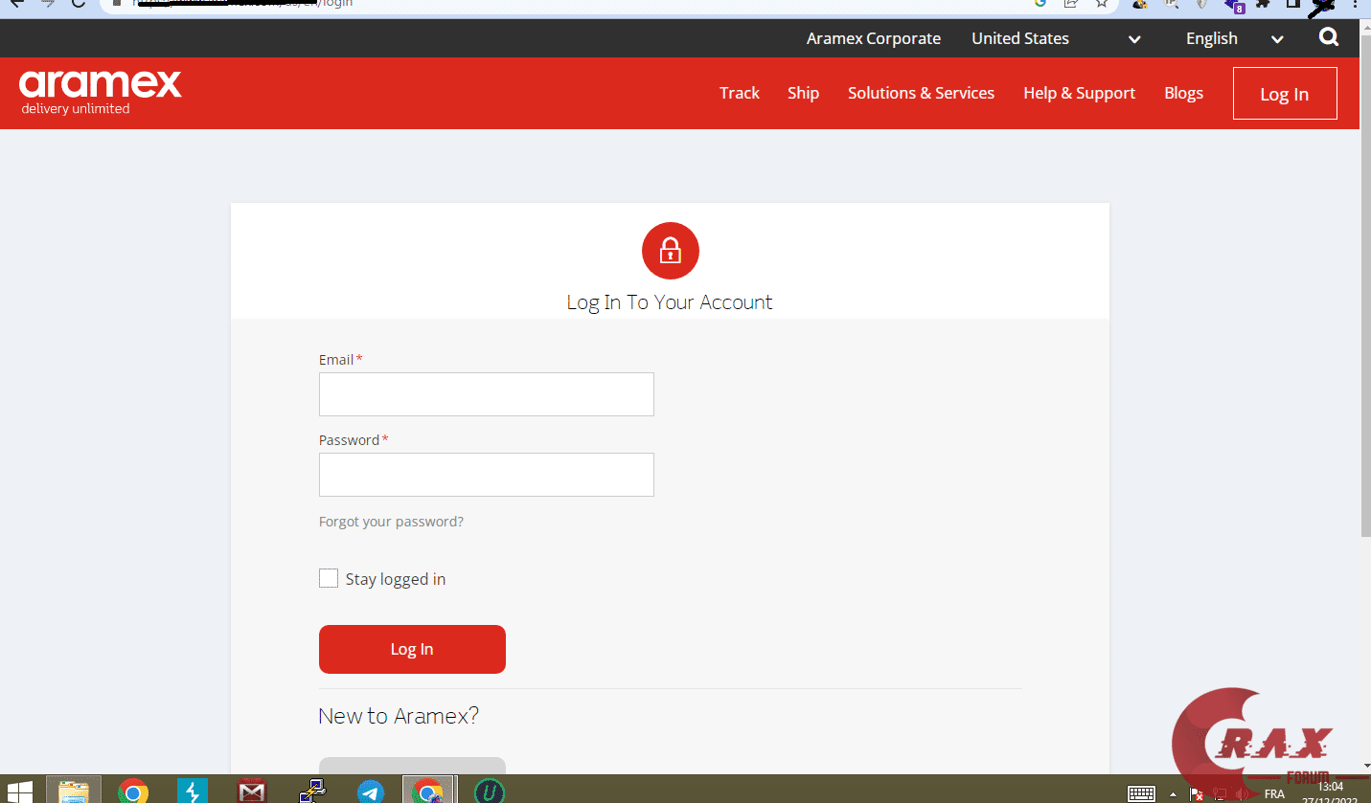Click the red Log In submit button
This screenshot has height=803, width=1371.
click(412, 649)
